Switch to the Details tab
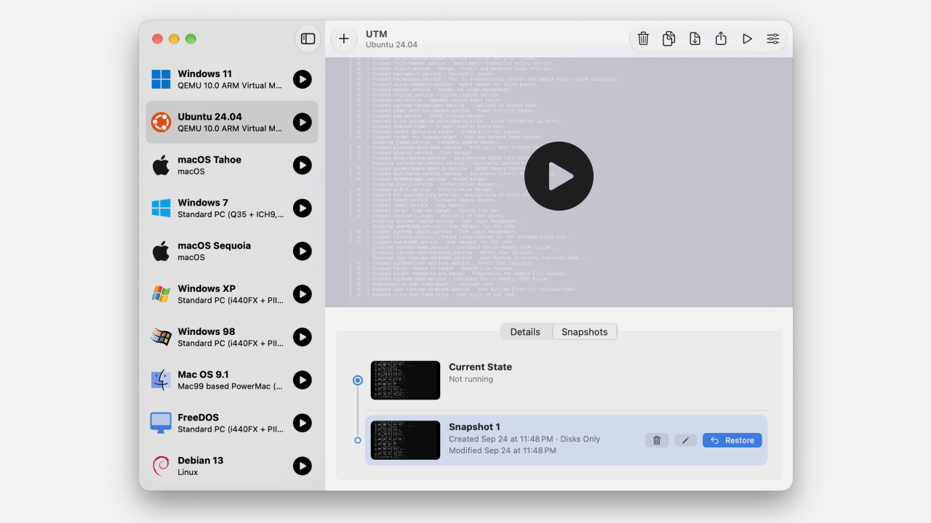 click(x=525, y=332)
